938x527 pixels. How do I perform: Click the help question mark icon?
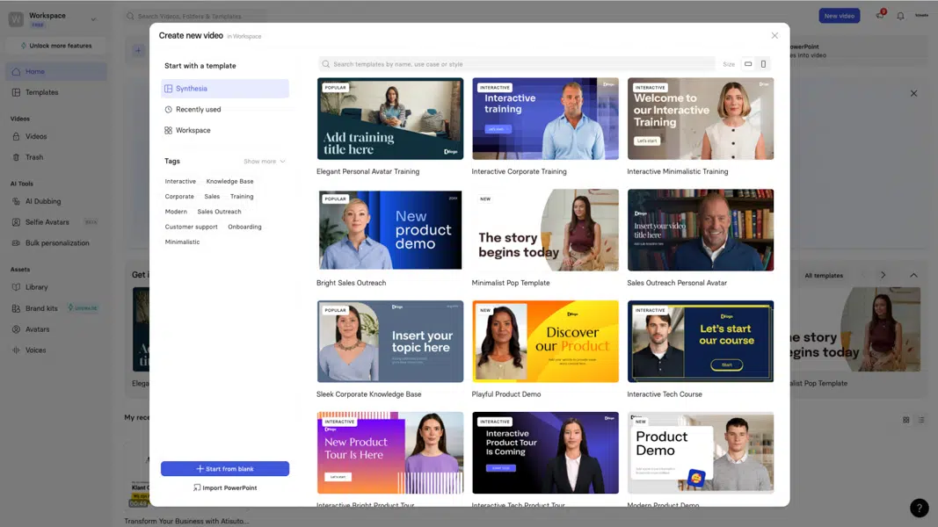[x=920, y=508]
